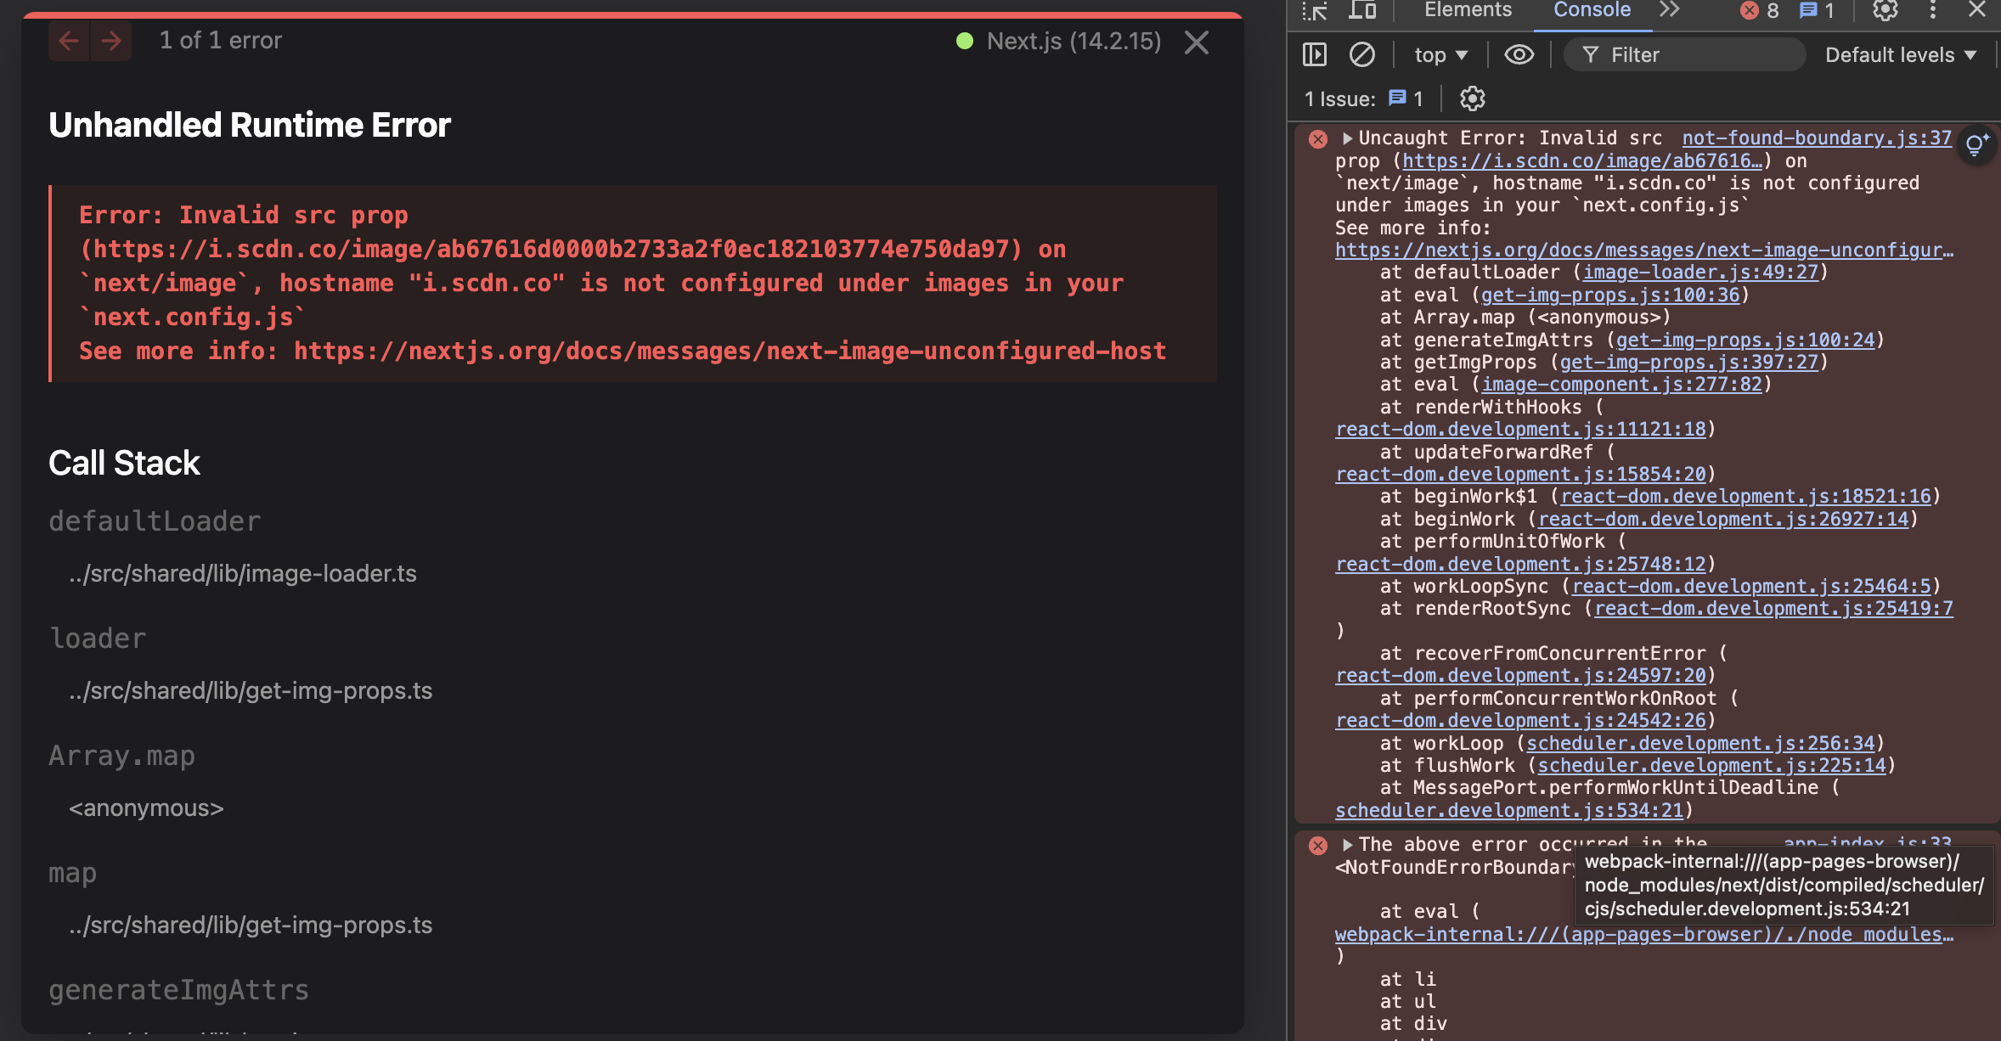Clear console with the circle-slash icon
The width and height of the screenshot is (2001, 1041).
1361,55
